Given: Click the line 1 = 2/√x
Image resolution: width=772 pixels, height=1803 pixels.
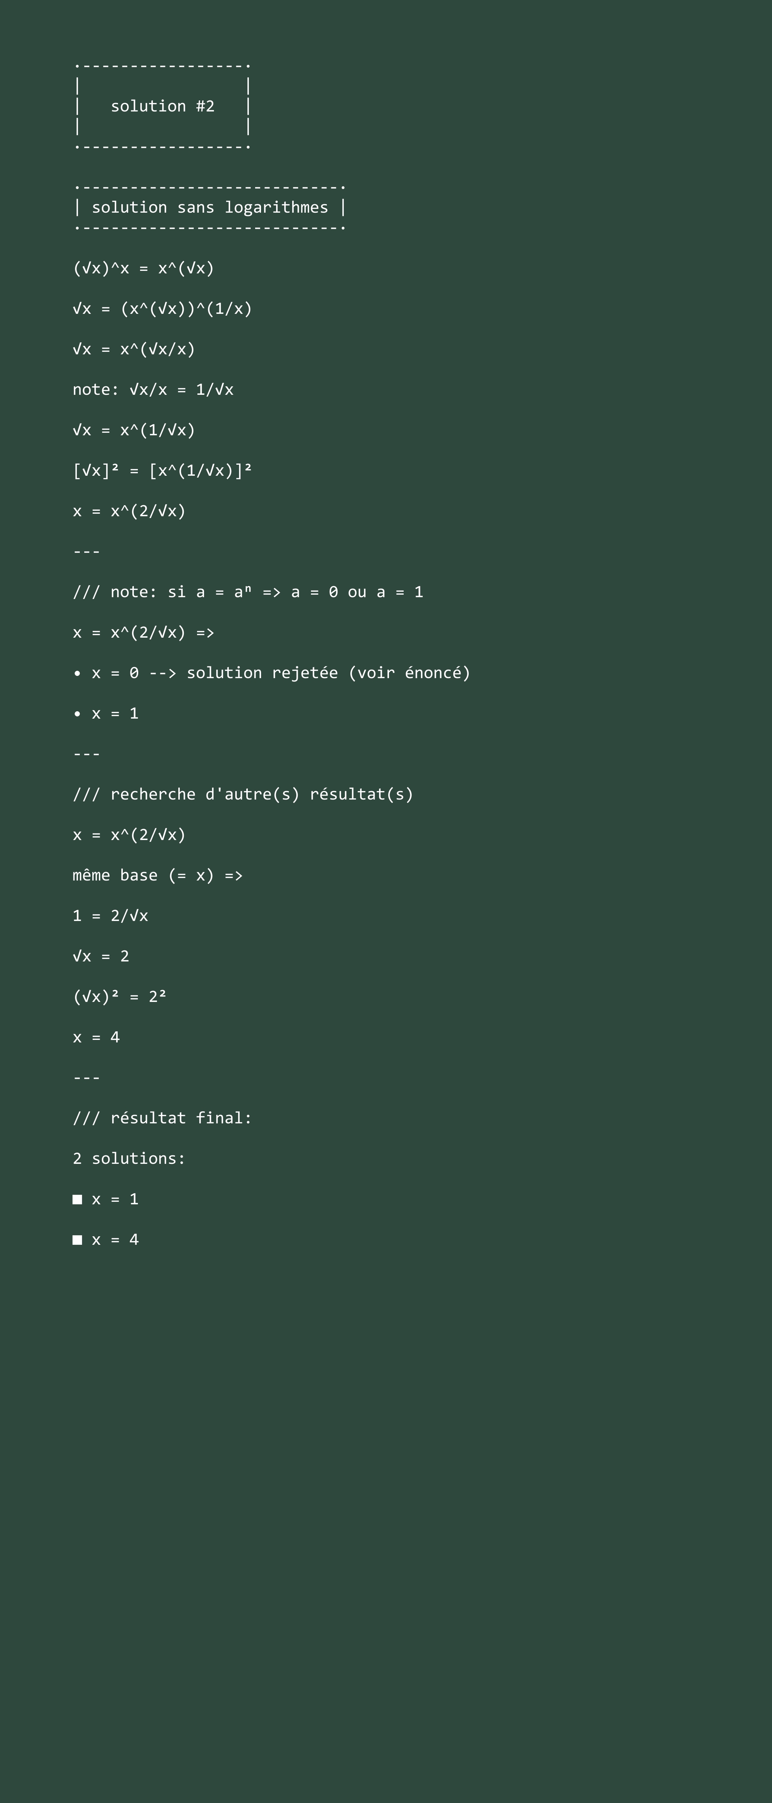Looking at the screenshot, I should coord(111,915).
